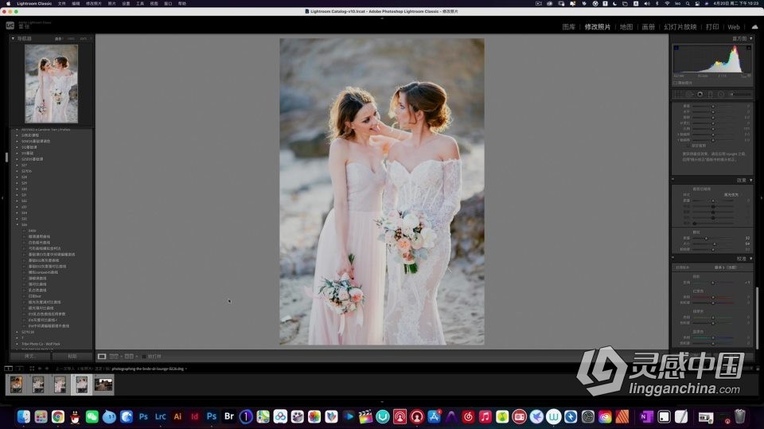Collapse the Navigator panel
This screenshot has width=764, height=429.
pos(13,38)
